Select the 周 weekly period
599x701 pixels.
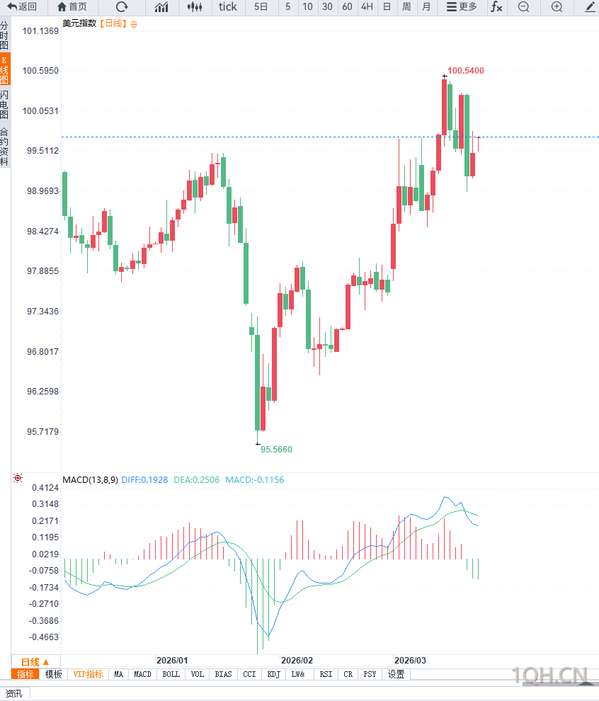[x=406, y=7]
